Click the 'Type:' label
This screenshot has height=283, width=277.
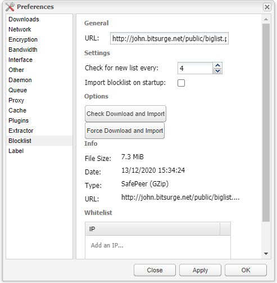tap(93, 186)
